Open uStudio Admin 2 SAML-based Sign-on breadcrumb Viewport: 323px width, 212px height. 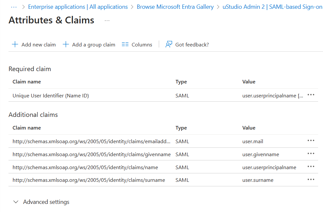[272, 7]
